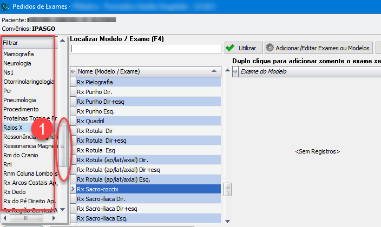Click asterisk column chooser beside Nome header
381x227 pixels.
[x=73, y=71]
